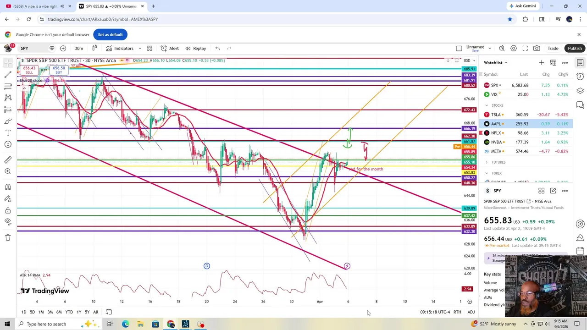Open the alerts clock sidebar icon

[x=580, y=77]
